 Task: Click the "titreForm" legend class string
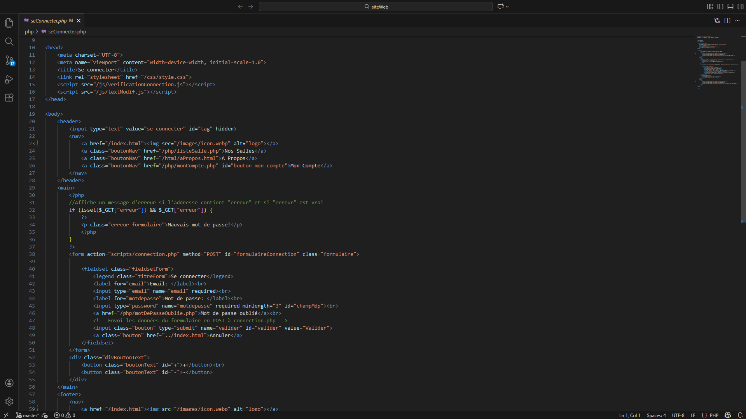pyautogui.click(x=151, y=276)
